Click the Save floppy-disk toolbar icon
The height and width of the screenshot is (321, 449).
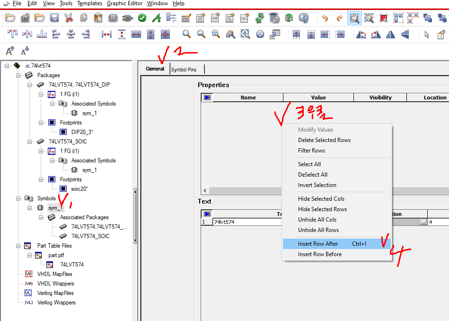[54, 18]
